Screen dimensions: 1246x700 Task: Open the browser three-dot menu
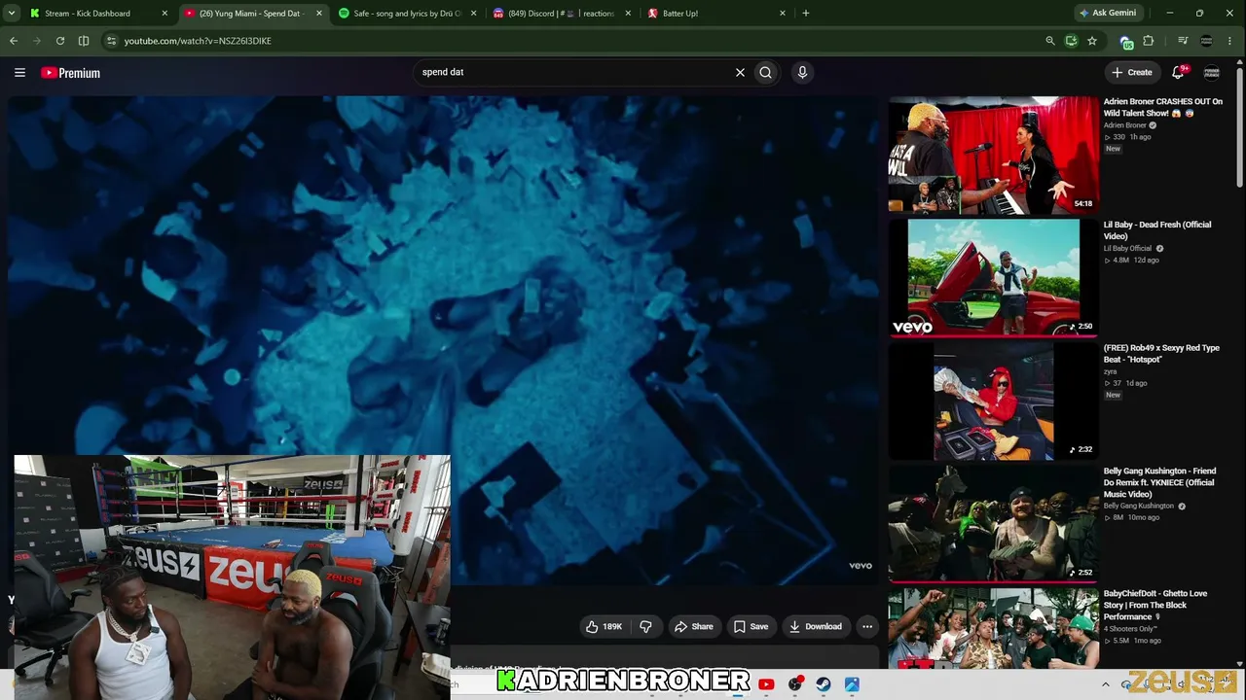pos(1231,41)
